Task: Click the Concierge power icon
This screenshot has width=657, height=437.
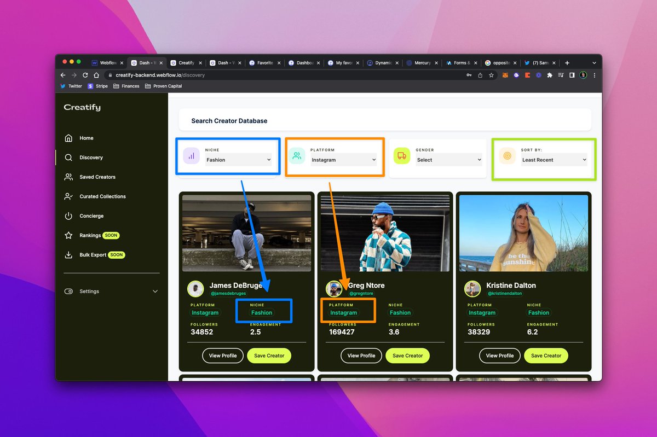Action: point(68,216)
